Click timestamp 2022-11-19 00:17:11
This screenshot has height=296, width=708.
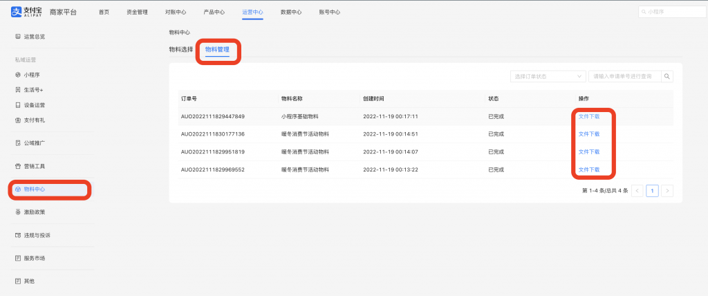(391, 116)
